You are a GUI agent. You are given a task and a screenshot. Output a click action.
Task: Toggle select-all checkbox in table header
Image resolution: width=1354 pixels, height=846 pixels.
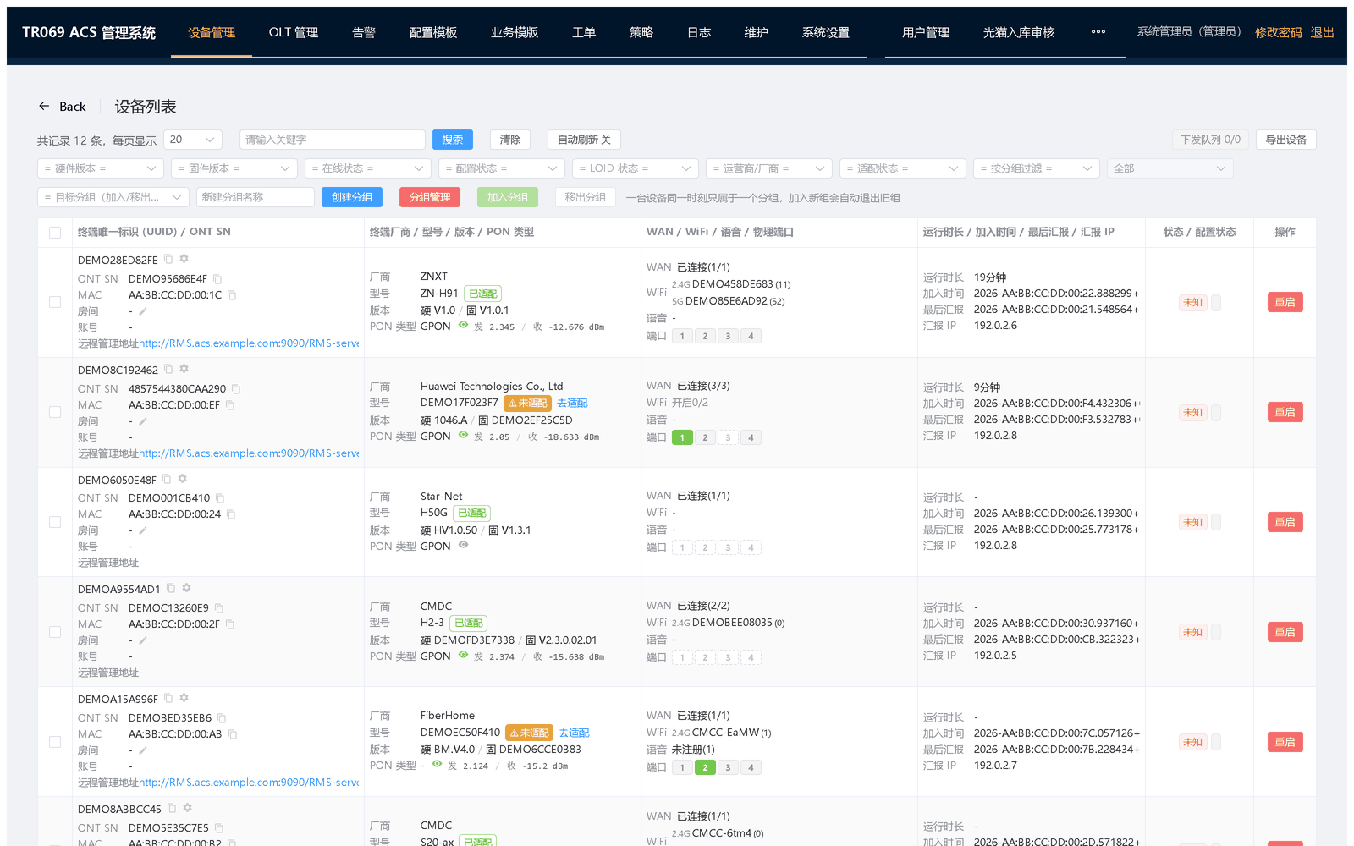click(55, 233)
